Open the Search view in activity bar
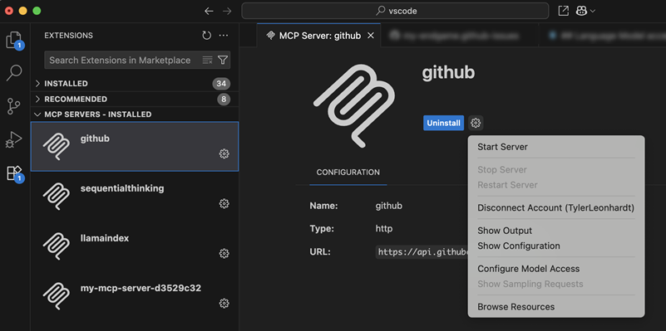 (x=14, y=73)
